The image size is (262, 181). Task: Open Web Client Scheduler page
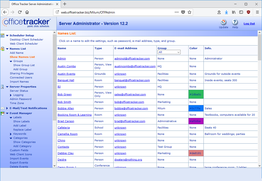point(24,44)
